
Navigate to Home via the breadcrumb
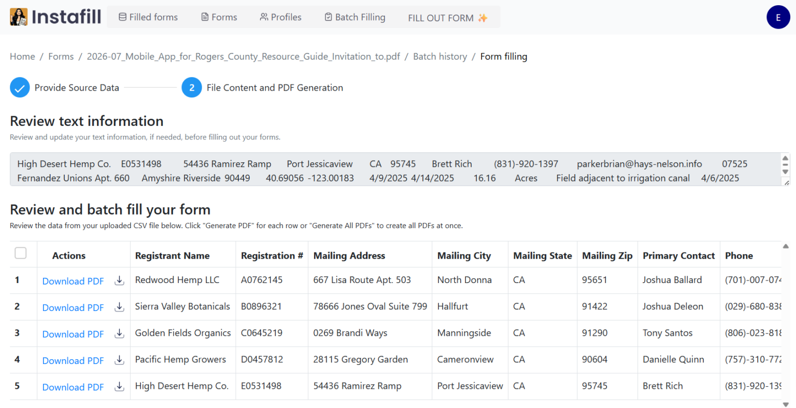coord(22,56)
